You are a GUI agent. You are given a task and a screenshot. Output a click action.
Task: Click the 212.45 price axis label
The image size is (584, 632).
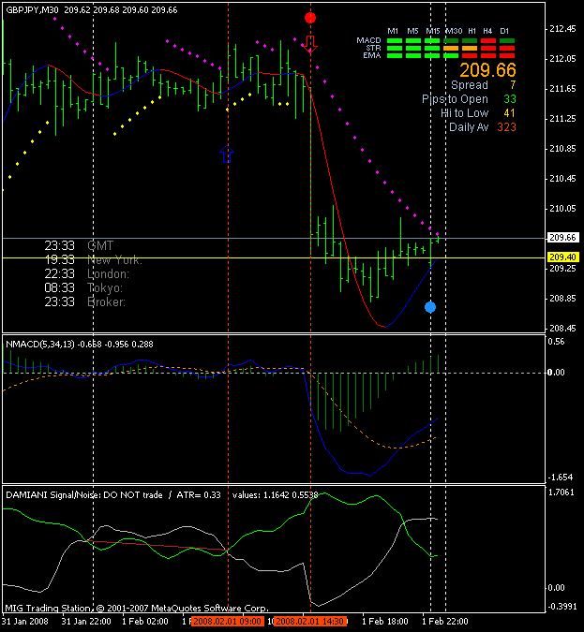pyautogui.click(x=562, y=29)
